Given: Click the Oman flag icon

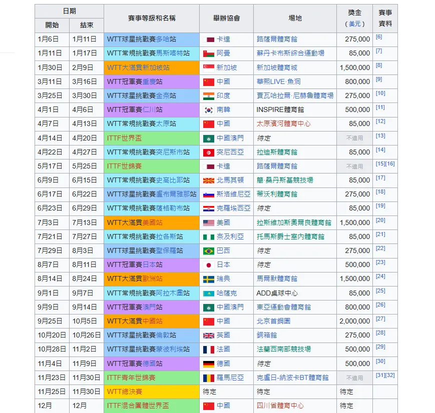Looking at the screenshot, I should coord(208,53).
